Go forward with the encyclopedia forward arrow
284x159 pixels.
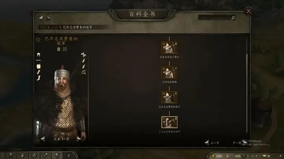(49, 18)
